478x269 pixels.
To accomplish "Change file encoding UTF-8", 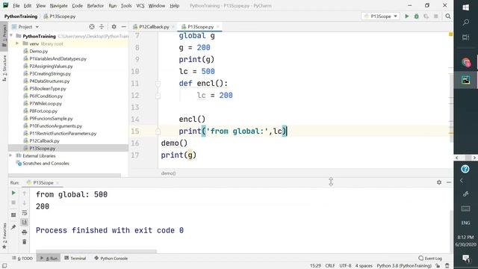I will (x=345, y=266).
